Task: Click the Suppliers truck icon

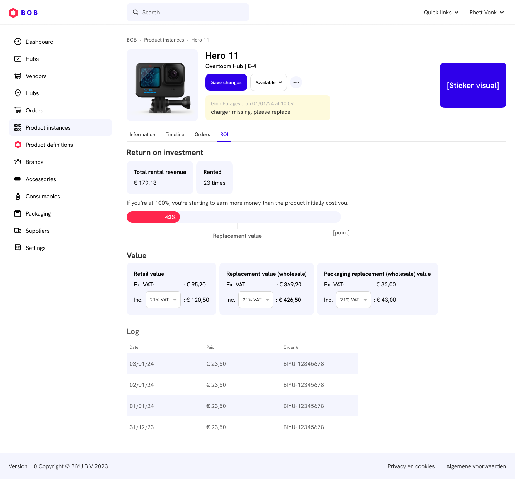Action: pyautogui.click(x=18, y=231)
